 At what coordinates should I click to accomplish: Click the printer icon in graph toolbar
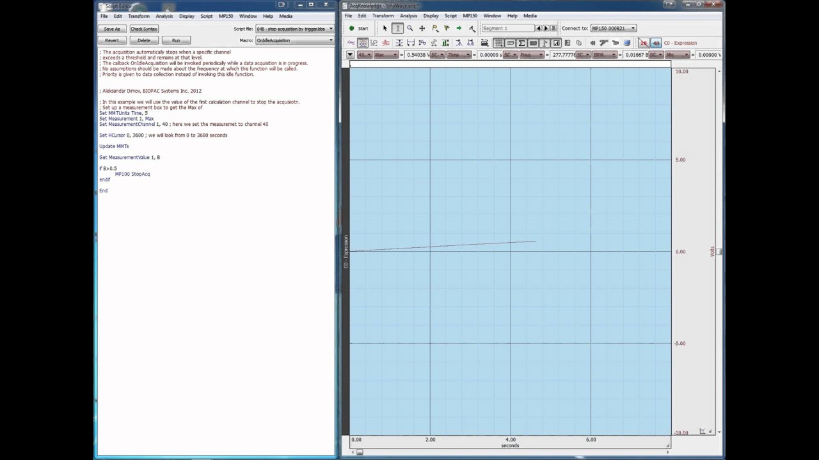484,43
